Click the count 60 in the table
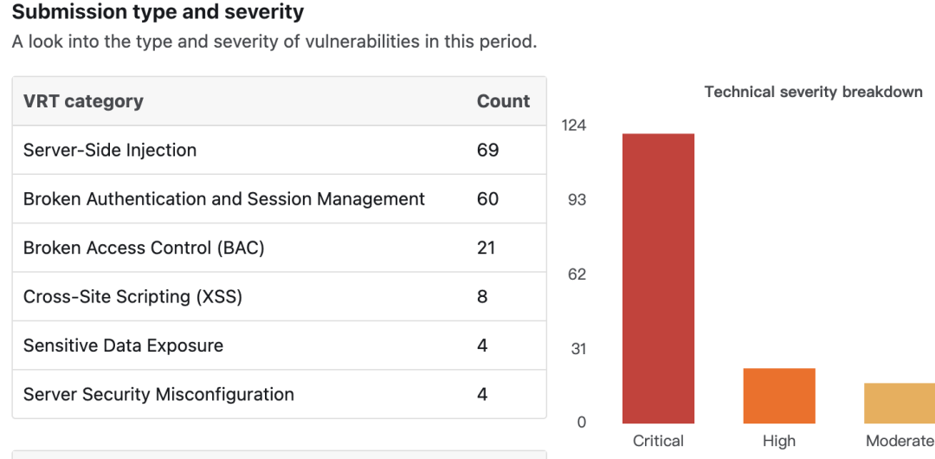 [x=487, y=199]
